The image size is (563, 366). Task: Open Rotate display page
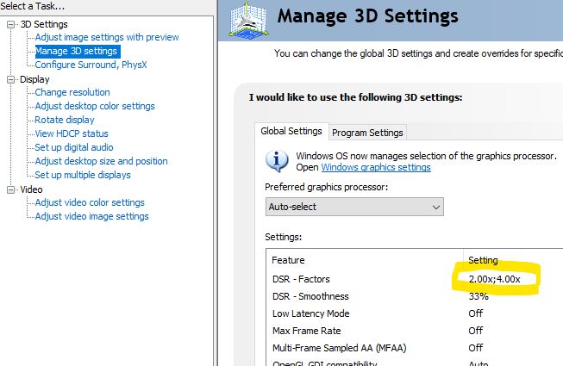[65, 120]
